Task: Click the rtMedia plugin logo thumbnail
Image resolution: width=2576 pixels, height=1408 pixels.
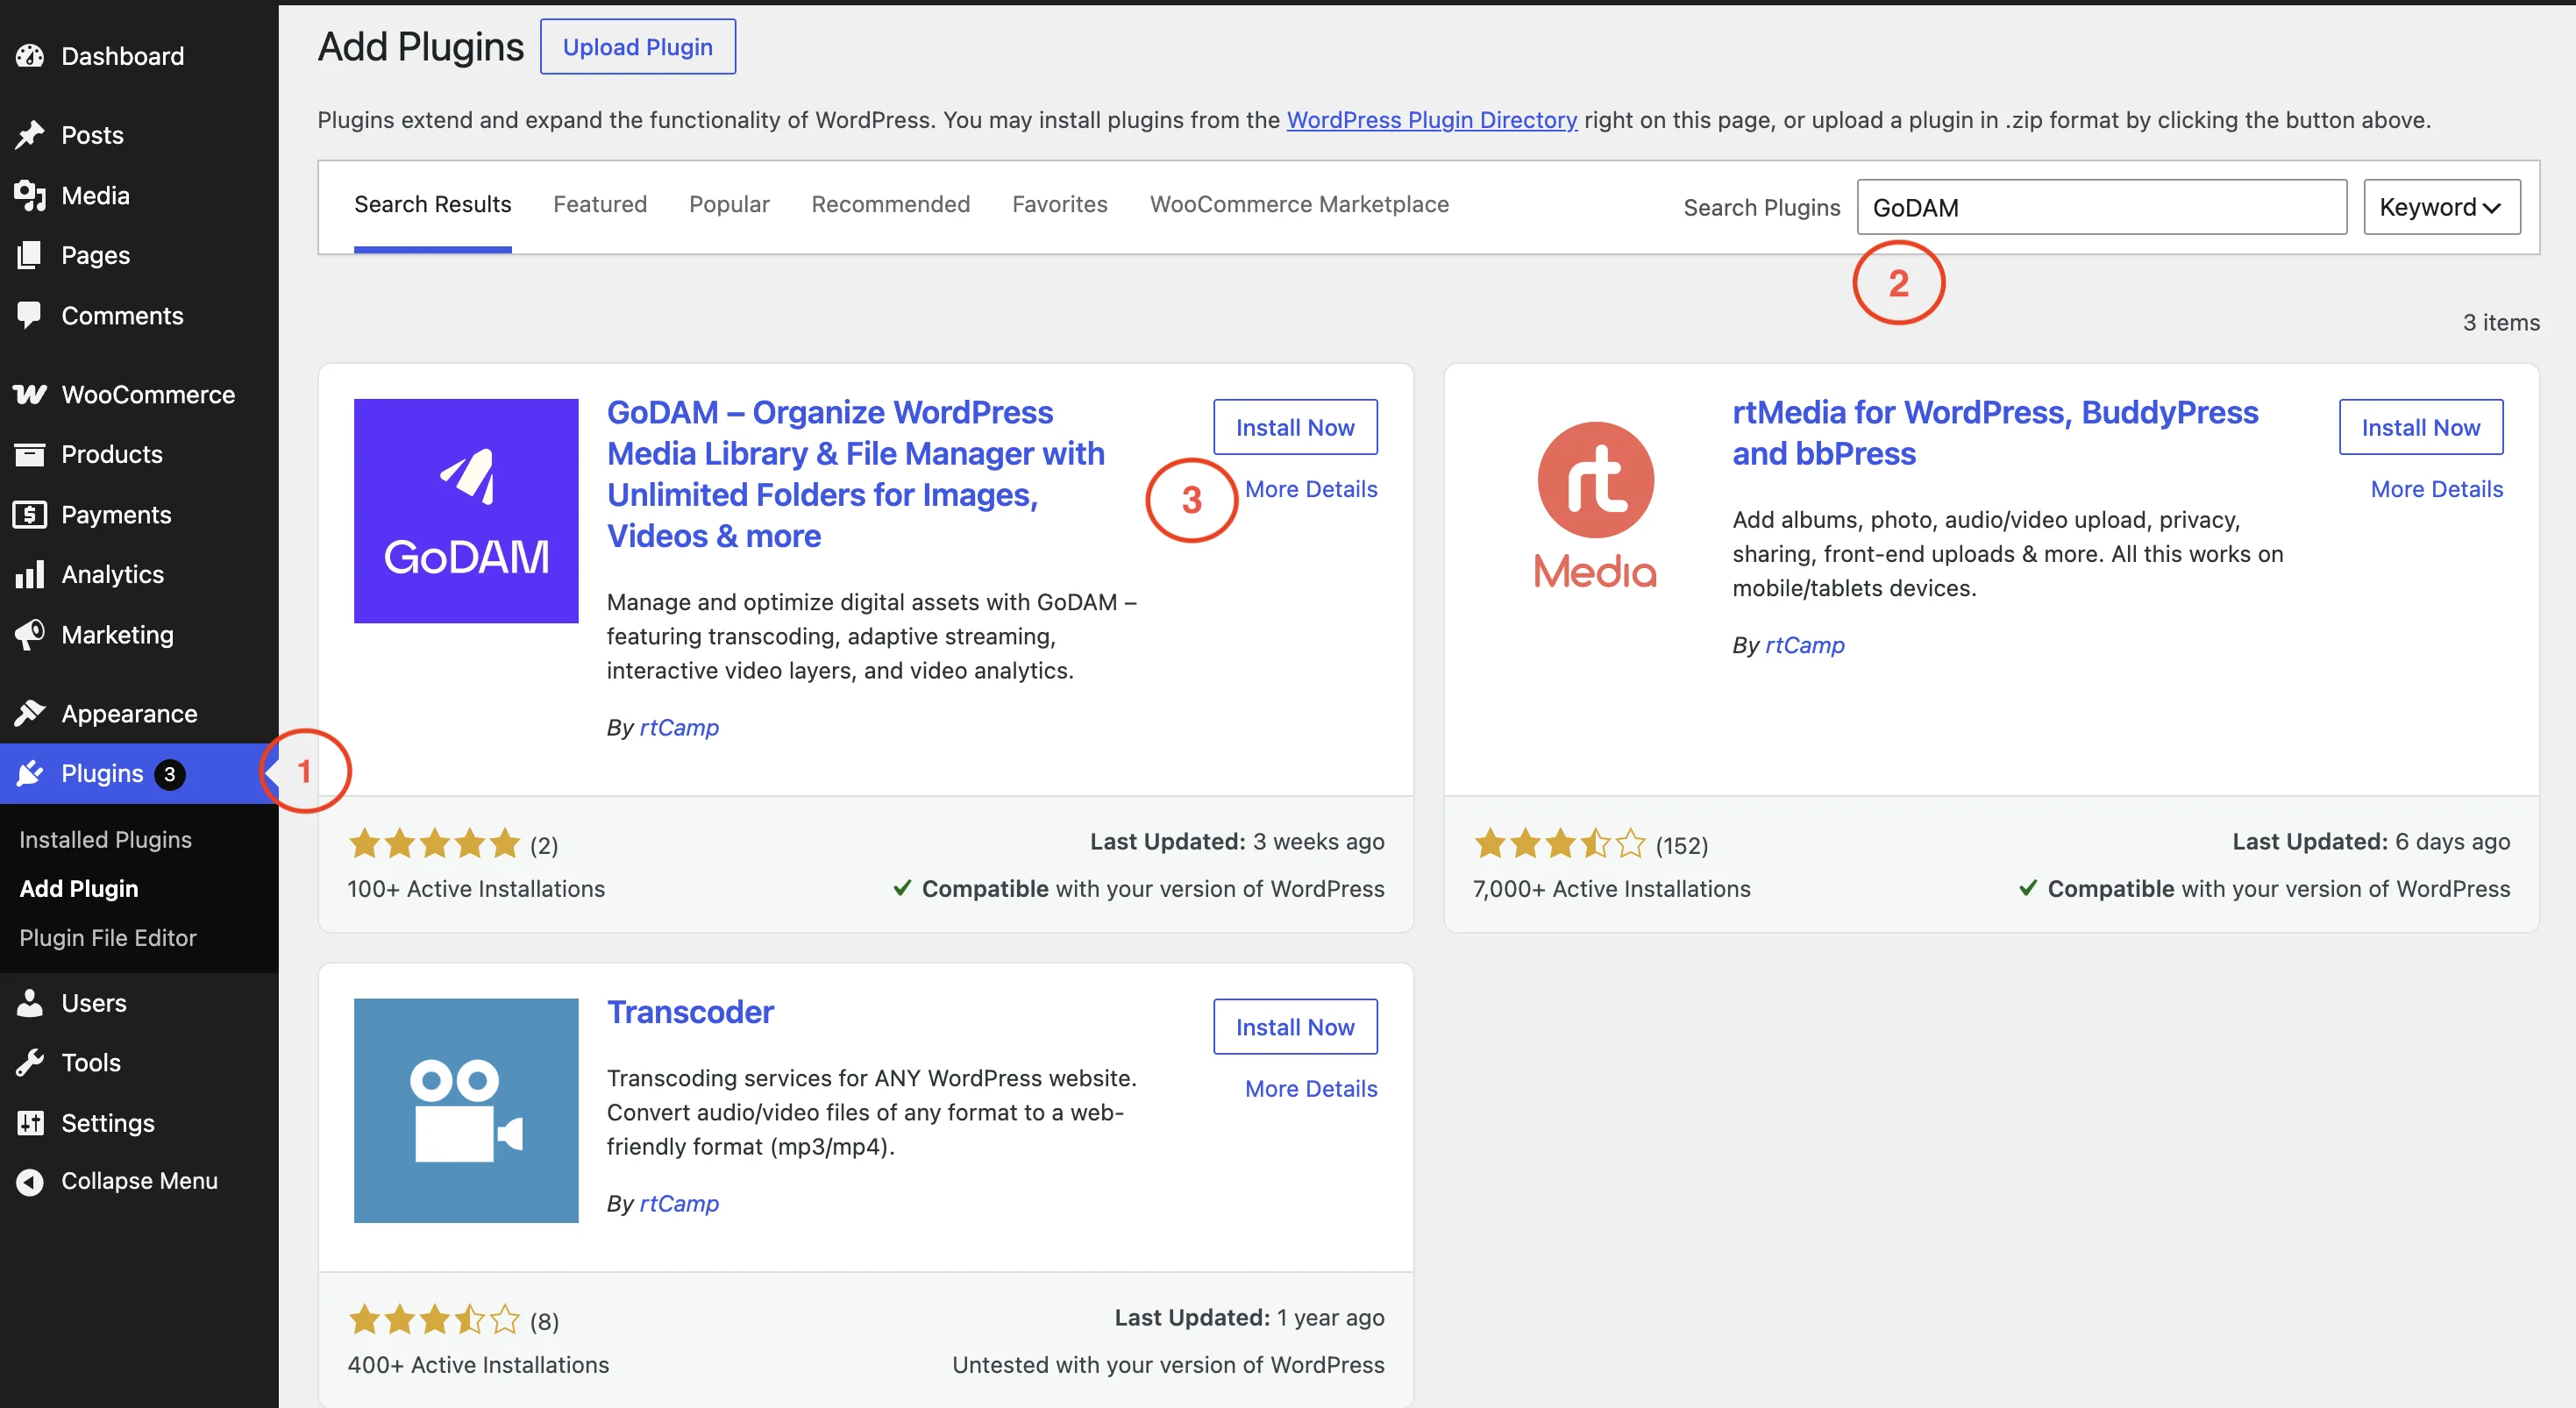Action: [1594, 505]
